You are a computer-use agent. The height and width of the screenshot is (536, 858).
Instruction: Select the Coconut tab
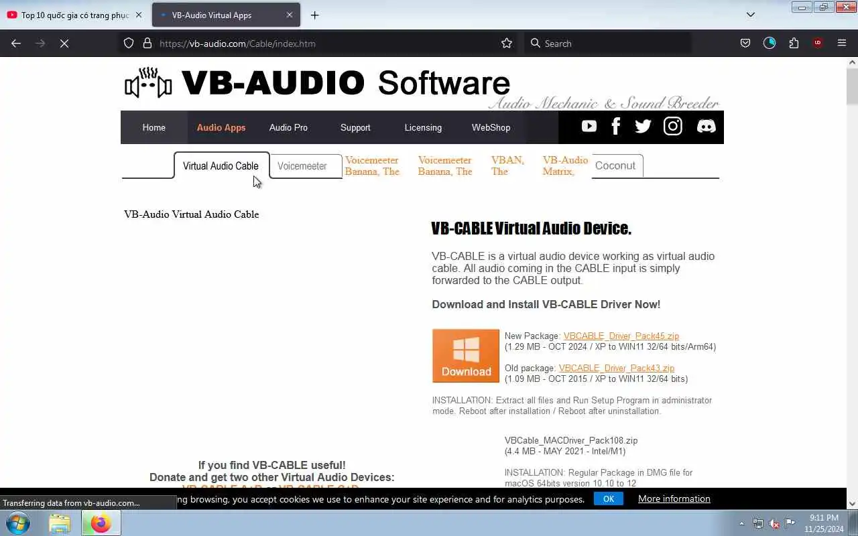pyautogui.click(x=615, y=165)
